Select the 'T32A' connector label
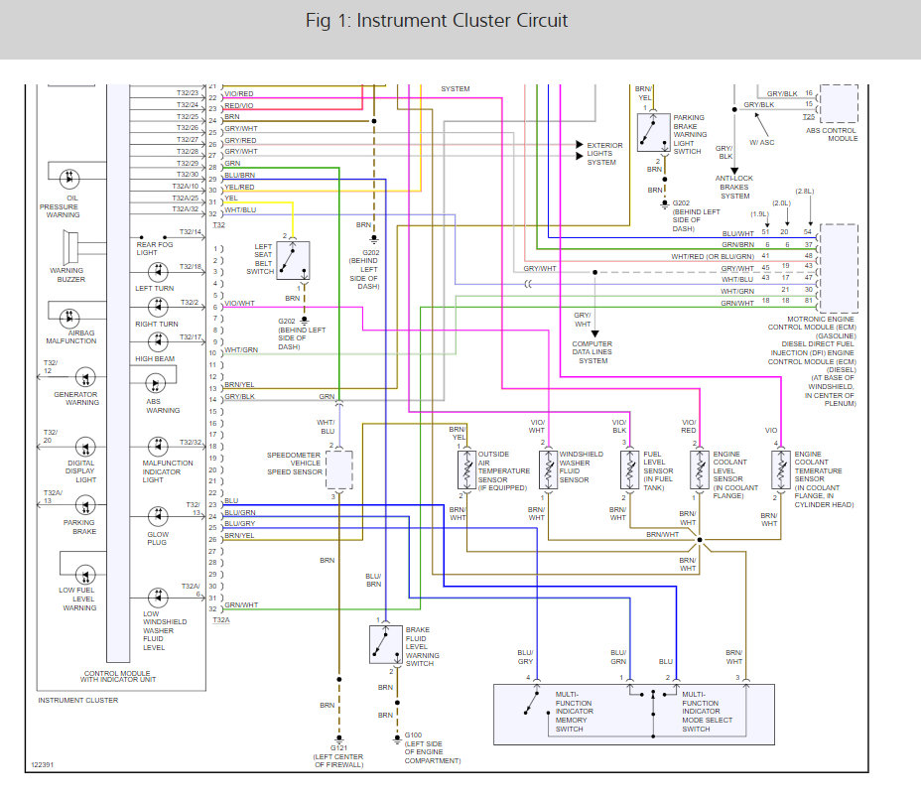The height and width of the screenshot is (799, 921). [x=221, y=619]
